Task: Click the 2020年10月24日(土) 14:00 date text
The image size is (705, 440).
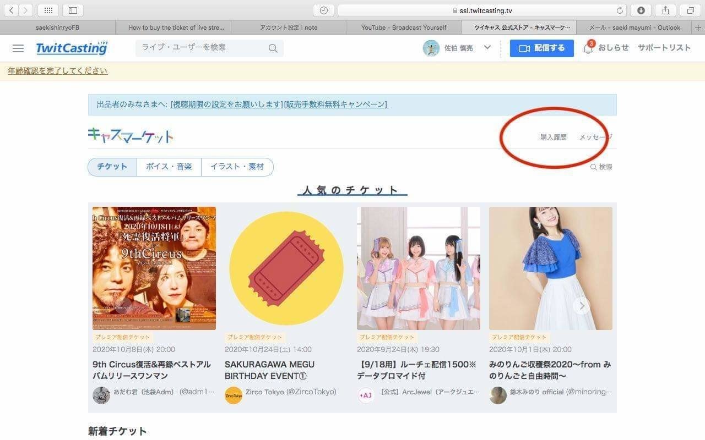Action: click(268, 349)
